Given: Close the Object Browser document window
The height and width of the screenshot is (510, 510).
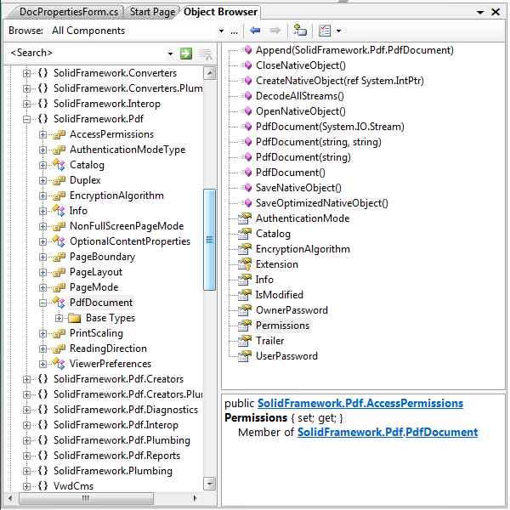Looking at the screenshot, I should [496, 12].
